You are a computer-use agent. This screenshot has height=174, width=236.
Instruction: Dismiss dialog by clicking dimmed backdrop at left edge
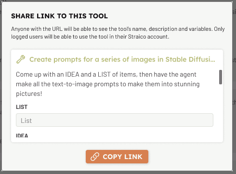click(1, 87)
